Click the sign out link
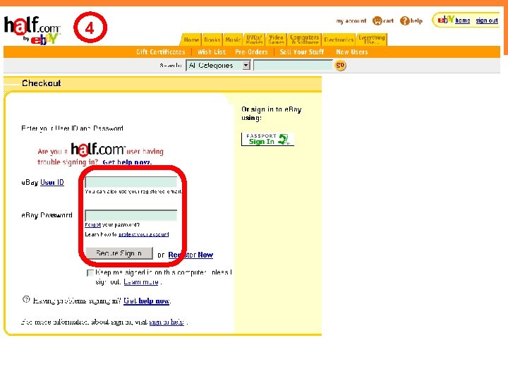Screen dimensions: 508x381 [487, 20]
